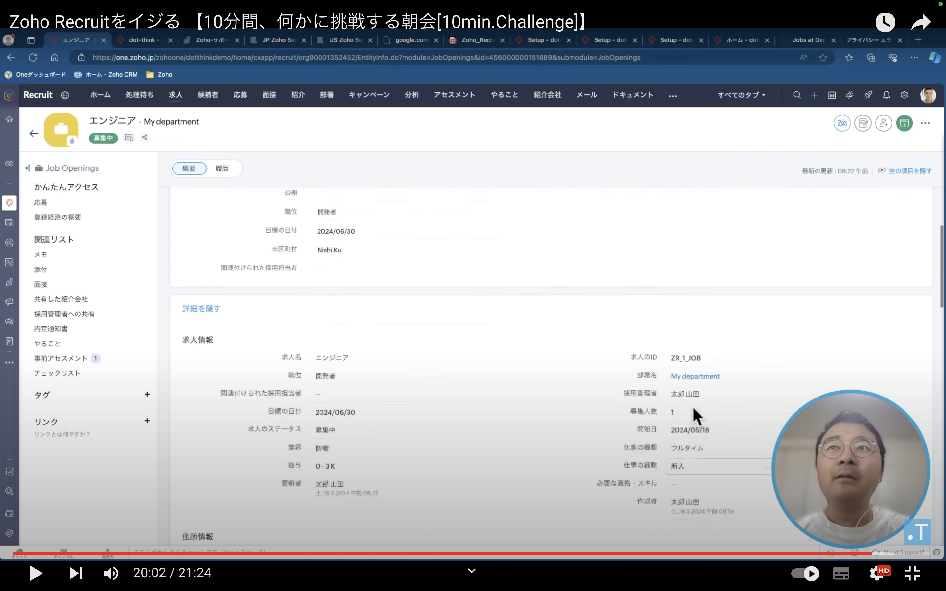Open the Recruit settings gear
The width and height of the screenshot is (946, 591).
pos(904,94)
